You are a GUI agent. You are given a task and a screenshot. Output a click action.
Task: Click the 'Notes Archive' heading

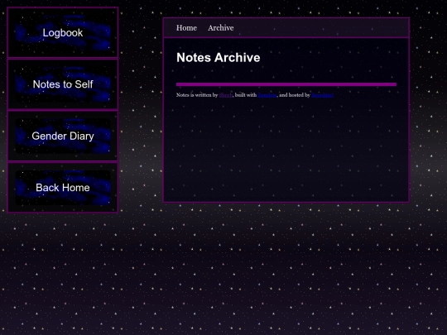(218, 58)
